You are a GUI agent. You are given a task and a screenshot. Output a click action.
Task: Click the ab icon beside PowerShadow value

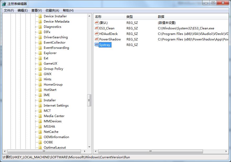coord(97,39)
